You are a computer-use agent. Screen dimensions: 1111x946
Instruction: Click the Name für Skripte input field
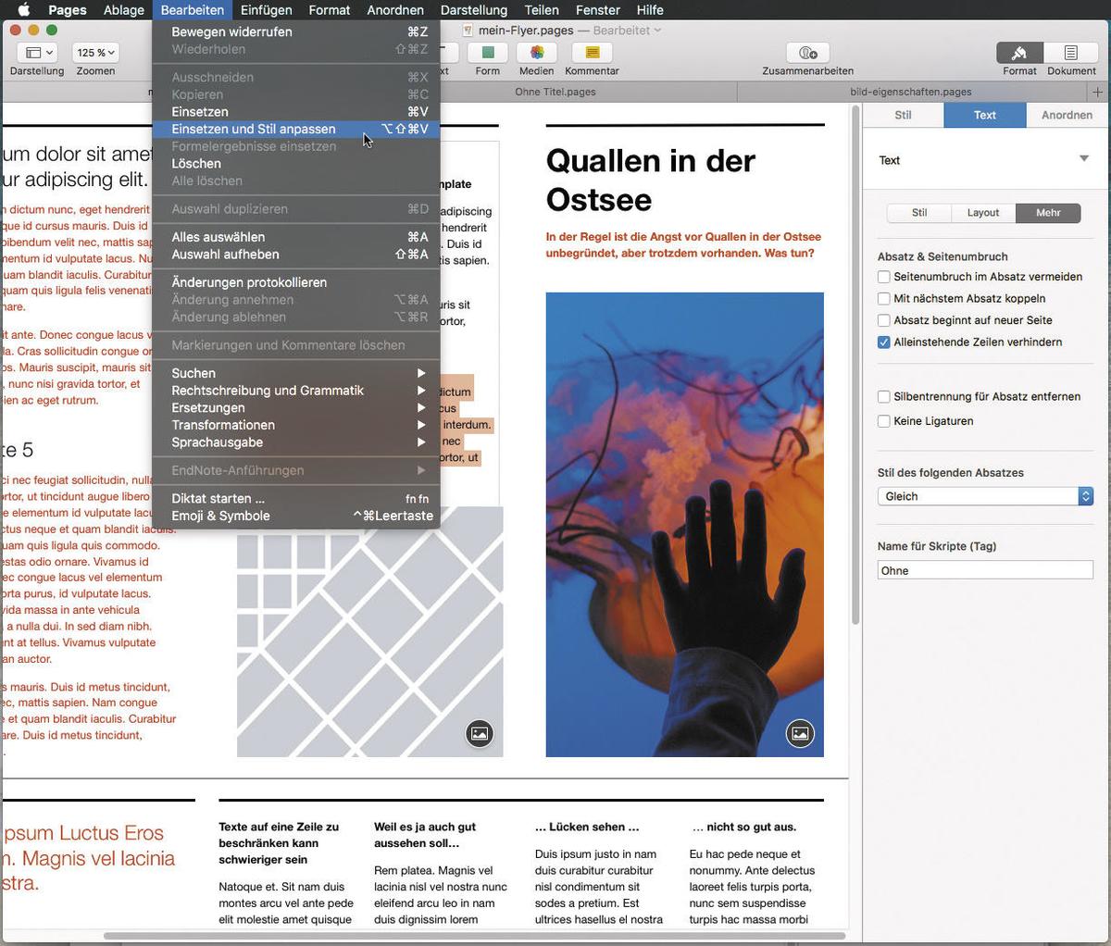[985, 570]
